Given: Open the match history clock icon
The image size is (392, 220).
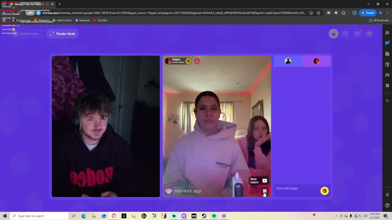Looking at the screenshot, I should point(345,34).
